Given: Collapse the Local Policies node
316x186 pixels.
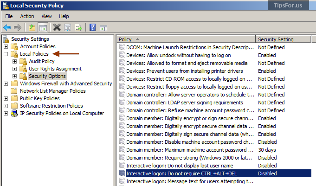Looking at the screenshot, I should (6, 54).
